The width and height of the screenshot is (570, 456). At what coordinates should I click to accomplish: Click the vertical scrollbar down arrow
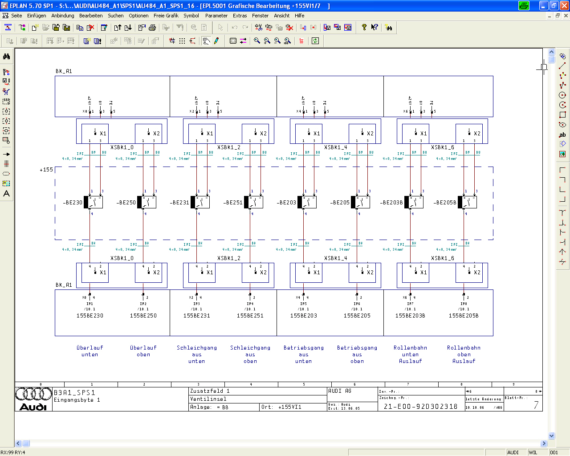pyautogui.click(x=551, y=436)
